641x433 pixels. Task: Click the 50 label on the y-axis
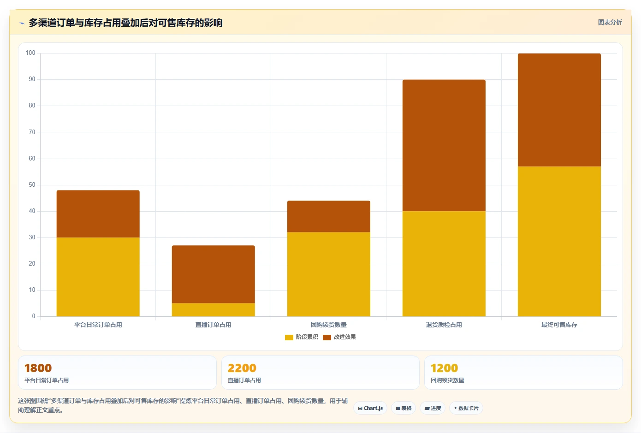(x=32, y=185)
